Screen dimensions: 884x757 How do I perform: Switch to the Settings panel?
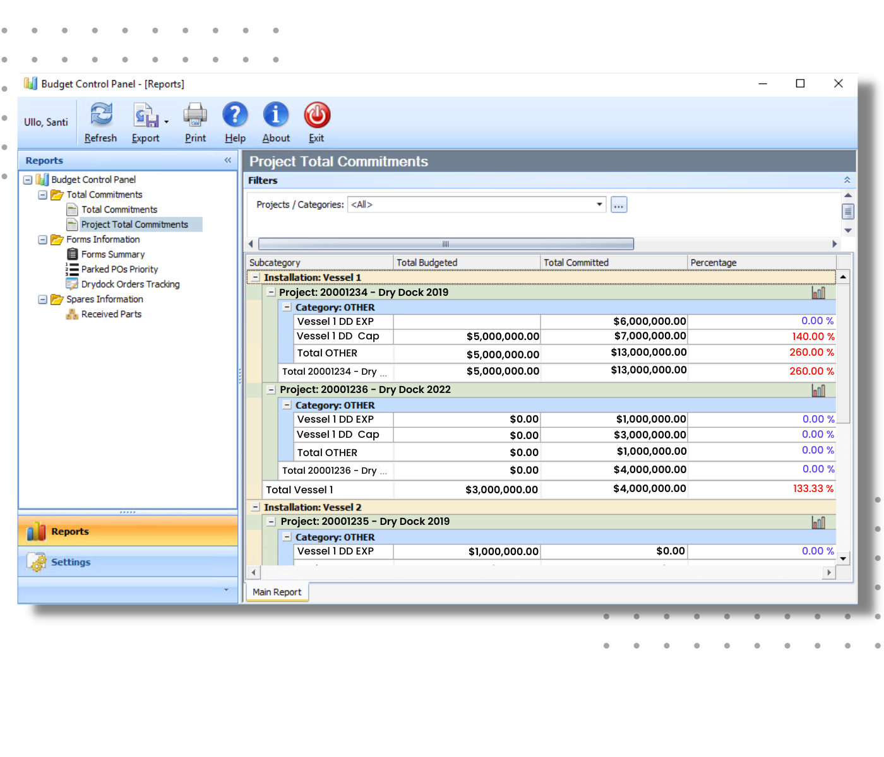click(x=71, y=562)
